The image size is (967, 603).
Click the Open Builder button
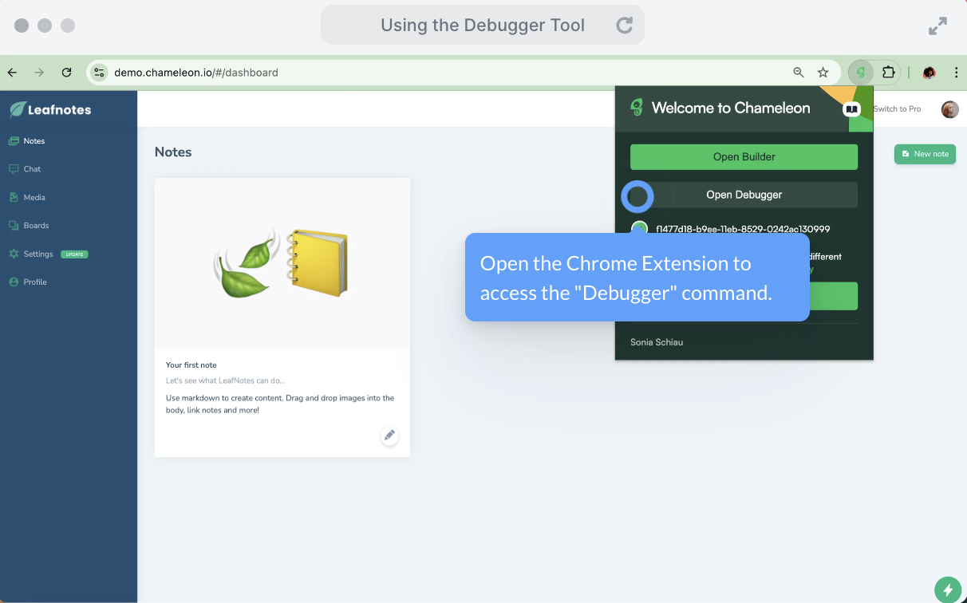pos(744,156)
